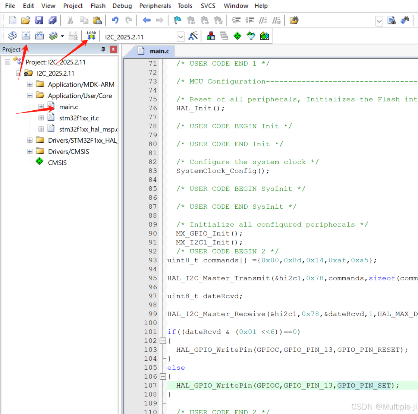Copy selection toolbar icon

[x=84, y=20]
